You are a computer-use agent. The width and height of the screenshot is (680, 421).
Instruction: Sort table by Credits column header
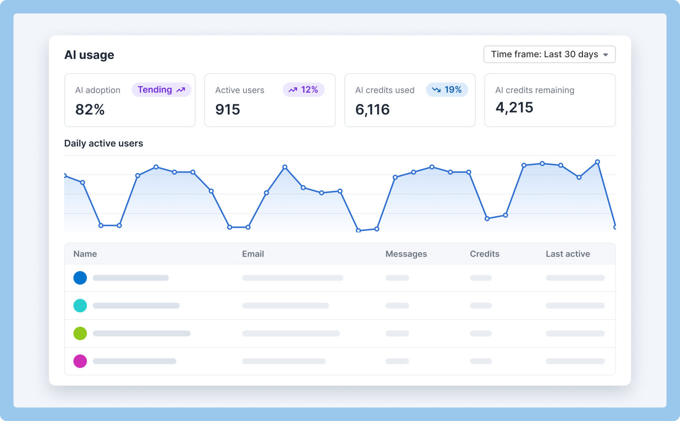pos(485,254)
